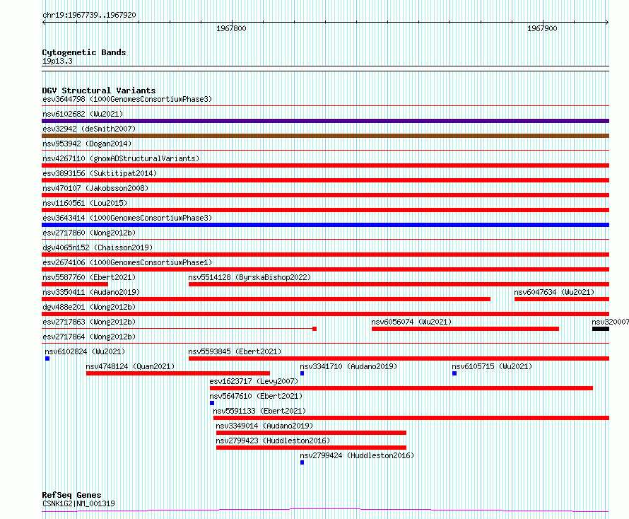629x519 pixels.
Task: Click the blue esv3643414 variant bar
Action: click(x=325, y=225)
